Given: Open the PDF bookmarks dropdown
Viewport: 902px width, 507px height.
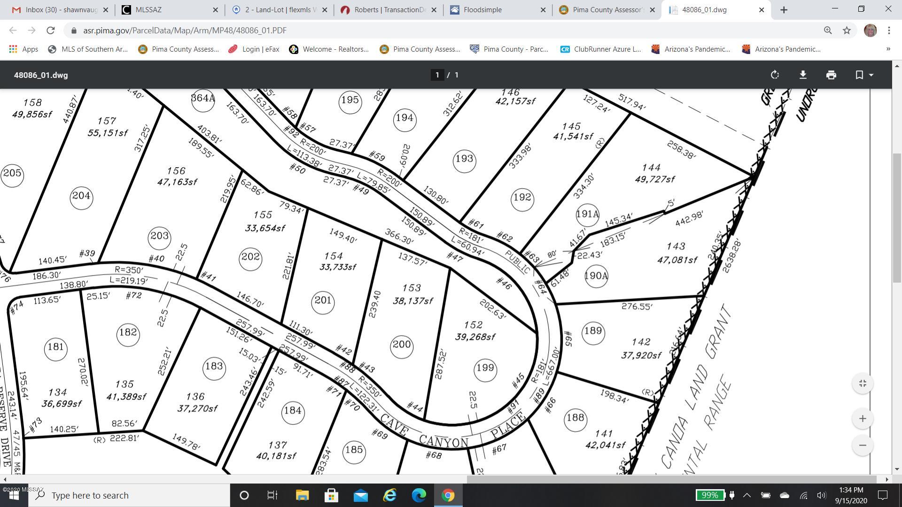Looking at the screenshot, I should pyautogui.click(x=864, y=75).
